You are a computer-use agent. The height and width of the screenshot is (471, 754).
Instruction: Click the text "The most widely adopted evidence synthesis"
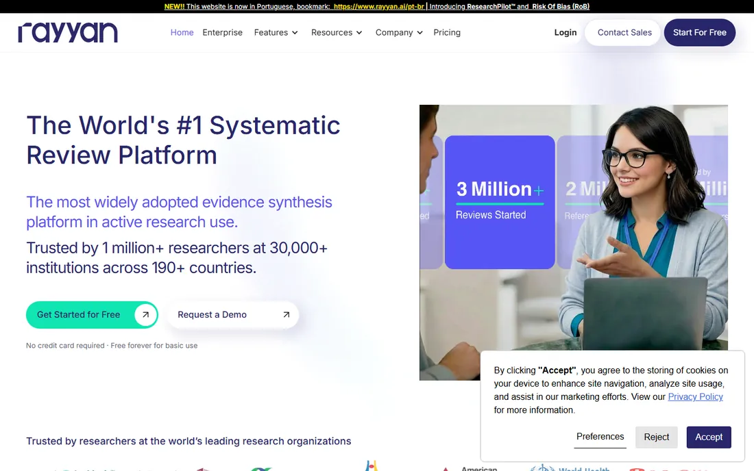coord(179,202)
